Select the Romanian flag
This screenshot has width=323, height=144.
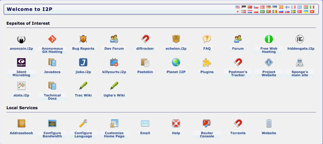(275, 12)
